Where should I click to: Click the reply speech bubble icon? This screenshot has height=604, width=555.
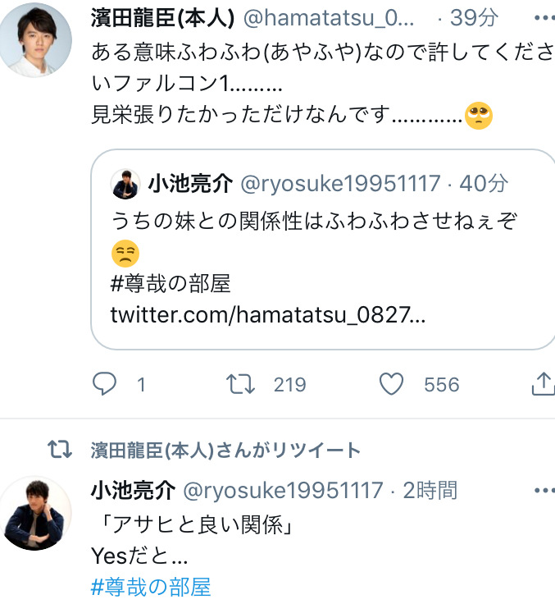(105, 384)
